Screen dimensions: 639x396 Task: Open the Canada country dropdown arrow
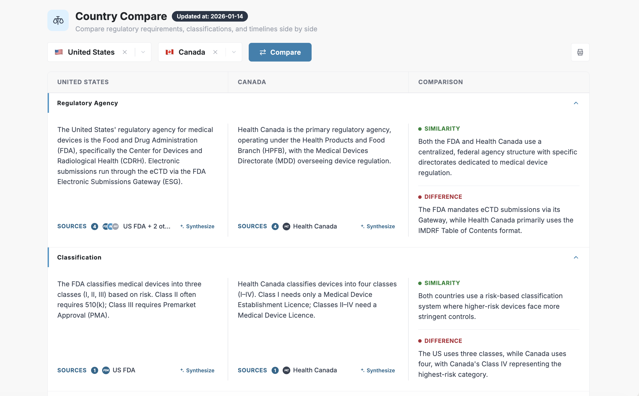pyautogui.click(x=234, y=52)
